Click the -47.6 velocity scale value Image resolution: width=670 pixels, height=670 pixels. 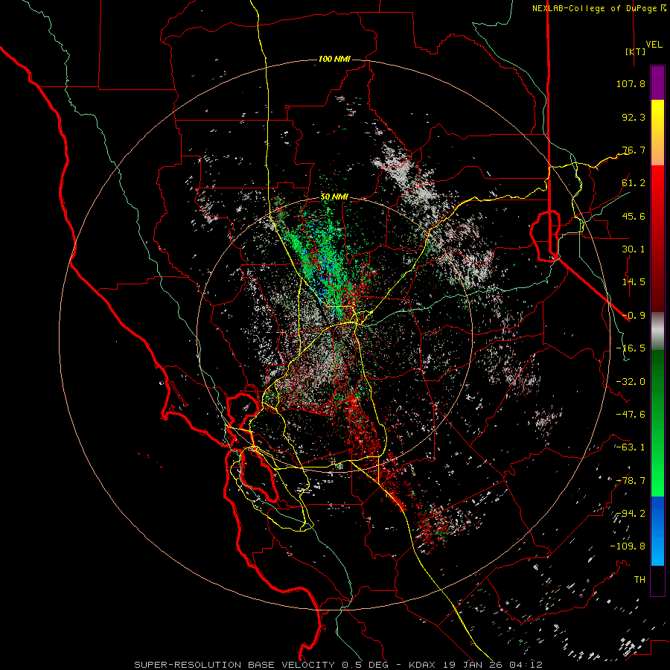tap(631, 415)
